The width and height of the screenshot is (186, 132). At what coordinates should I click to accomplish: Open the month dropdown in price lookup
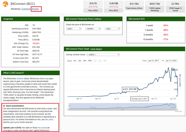93,29
